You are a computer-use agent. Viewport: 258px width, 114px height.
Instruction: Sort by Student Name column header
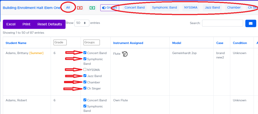pos(16,43)
